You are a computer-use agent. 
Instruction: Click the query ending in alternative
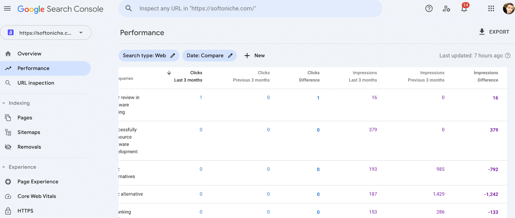[131, 194]
